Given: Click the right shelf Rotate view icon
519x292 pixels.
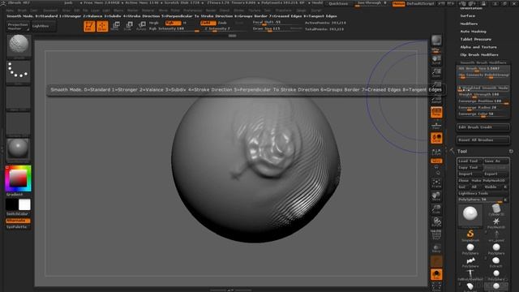Looking at the screenshot, I should (436, 221).
